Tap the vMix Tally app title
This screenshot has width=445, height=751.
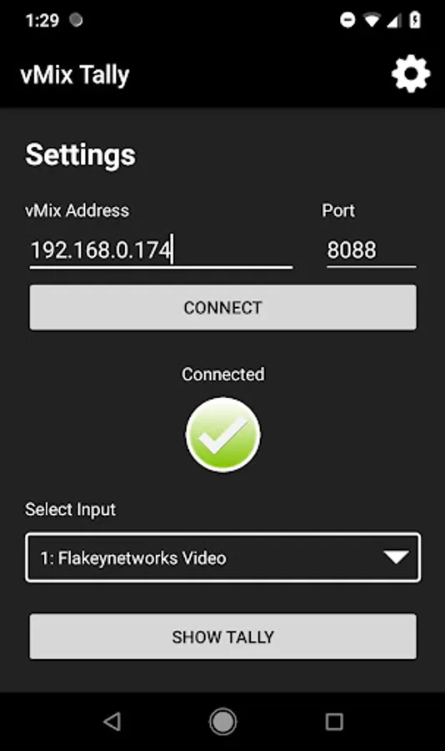[75, 75]
